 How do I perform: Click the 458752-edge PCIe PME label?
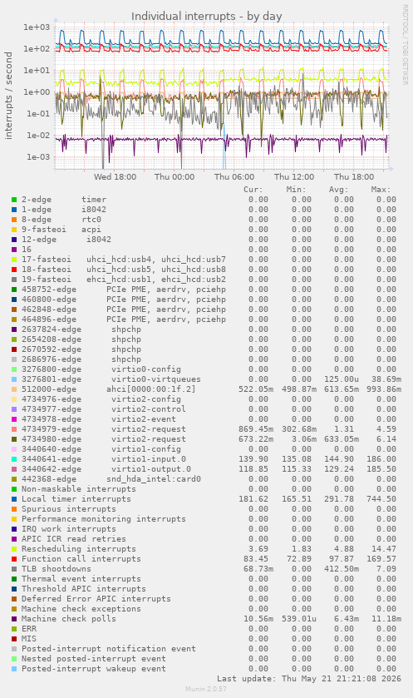point(124,290)
